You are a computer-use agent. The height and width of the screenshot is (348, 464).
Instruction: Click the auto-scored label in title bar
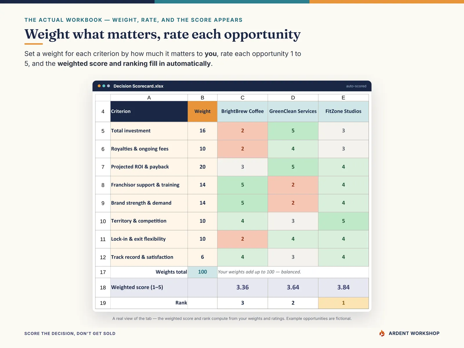tap(356, 86)
